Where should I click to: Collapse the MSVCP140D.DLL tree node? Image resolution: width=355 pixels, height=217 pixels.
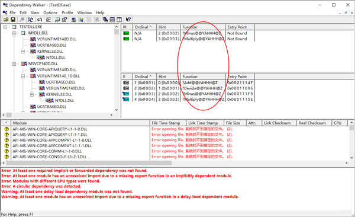[14, 64]
